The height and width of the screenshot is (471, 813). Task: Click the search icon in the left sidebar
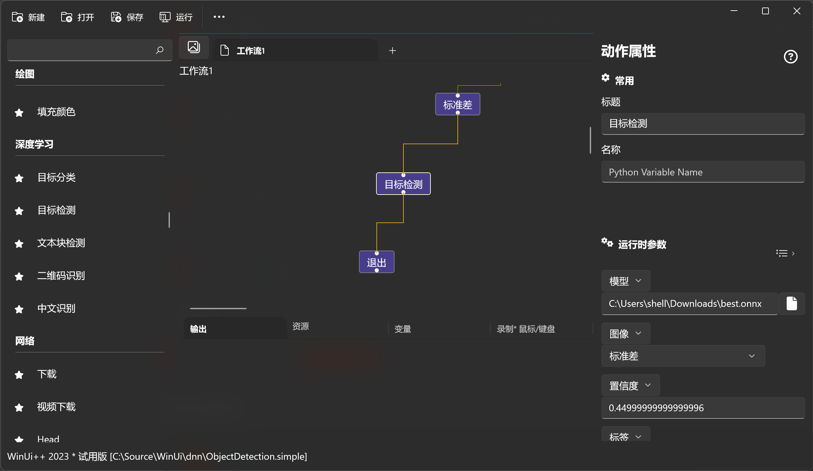click(159, 50)
